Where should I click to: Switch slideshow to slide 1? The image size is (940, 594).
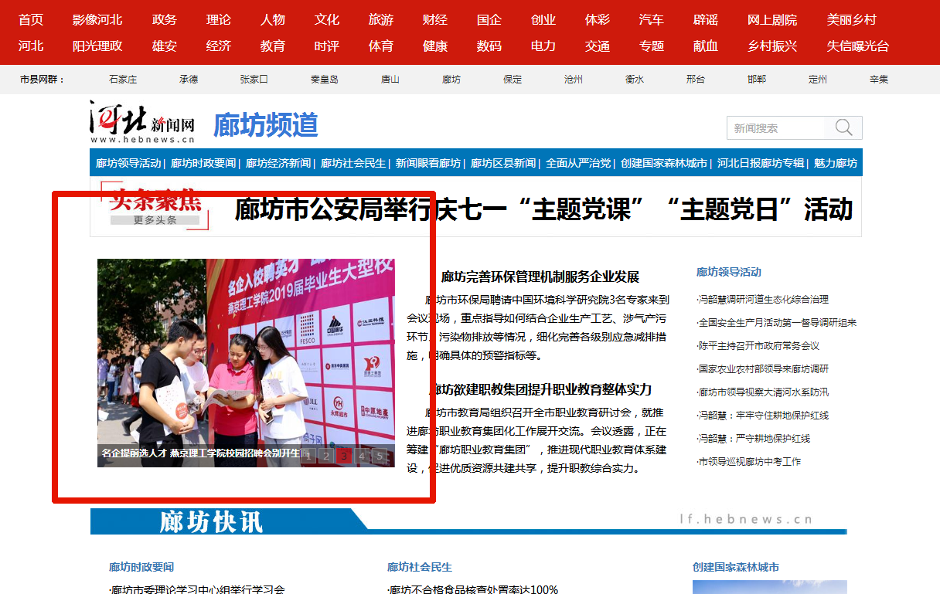309,456
